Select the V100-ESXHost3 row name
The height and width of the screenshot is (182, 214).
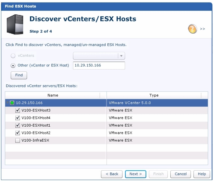click(x=36, y=110)
